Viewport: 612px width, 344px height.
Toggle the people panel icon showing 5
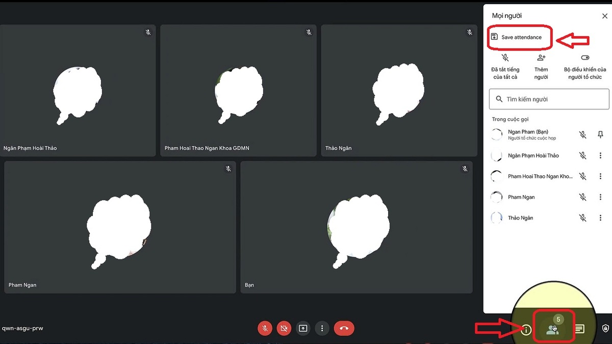click(x=553, y=329)
